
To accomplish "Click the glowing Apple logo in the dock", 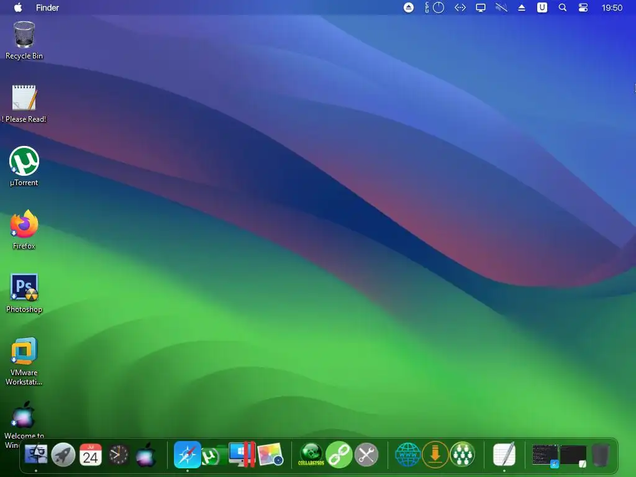I will (x=145, y=455).
